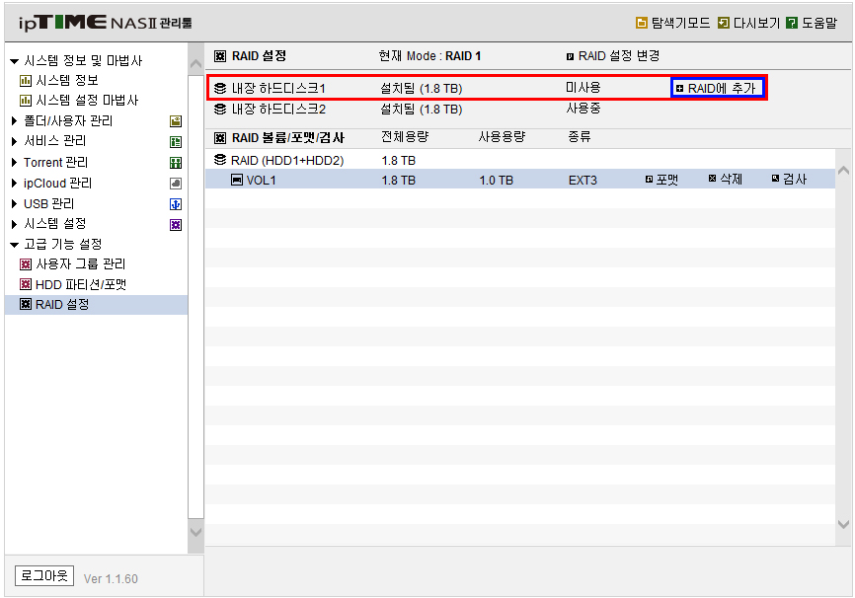
Task: Collapse the 시스템 정보 및 마법사 section
Action: coord(14,61)
